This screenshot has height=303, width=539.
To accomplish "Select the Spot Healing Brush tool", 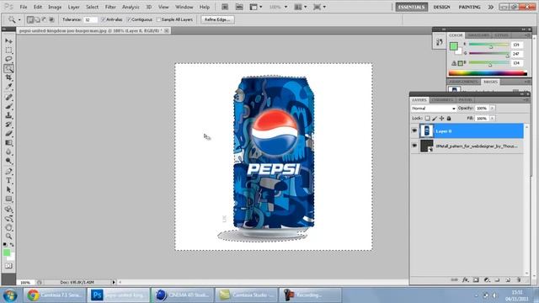I will (8, 98).
